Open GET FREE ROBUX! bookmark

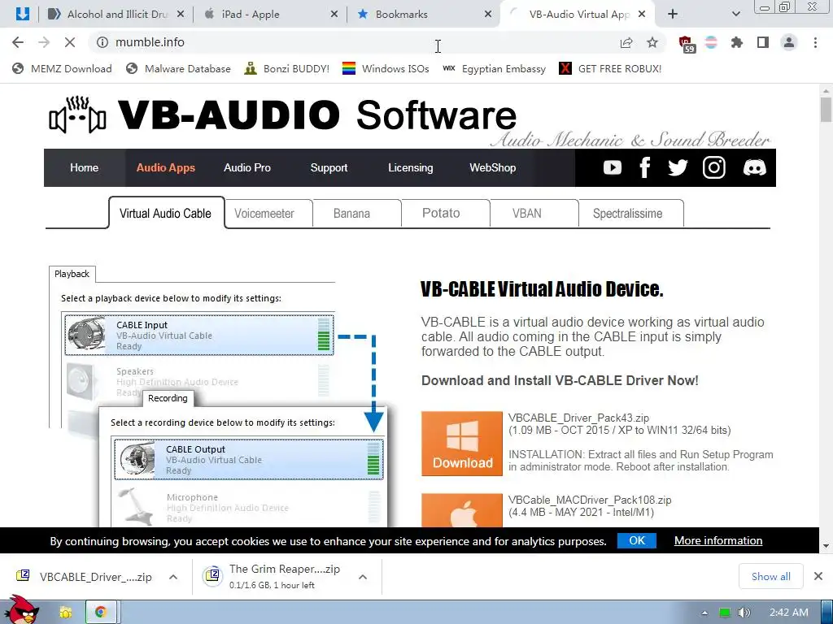click(x=610, y=69)
